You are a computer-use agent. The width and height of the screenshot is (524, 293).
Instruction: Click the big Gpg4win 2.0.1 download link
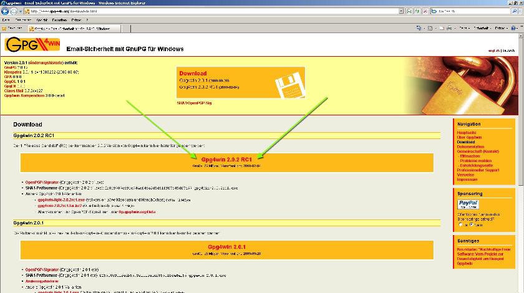(226, 247)
